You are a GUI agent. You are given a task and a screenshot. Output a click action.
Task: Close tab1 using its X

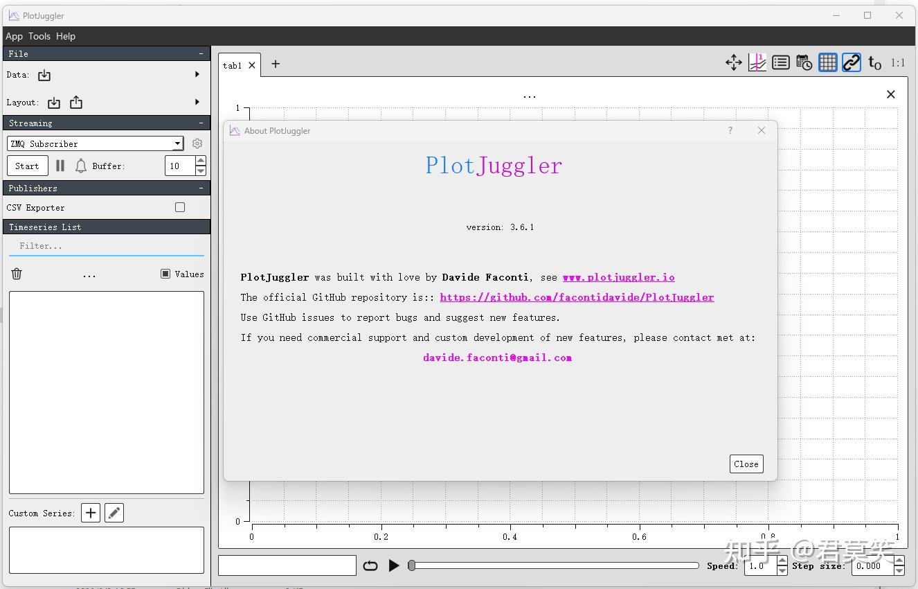[x=252, y=65]
